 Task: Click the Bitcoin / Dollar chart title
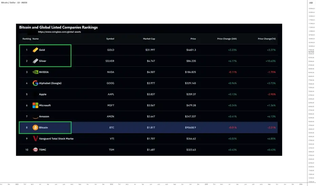click(x=14, y=2)
